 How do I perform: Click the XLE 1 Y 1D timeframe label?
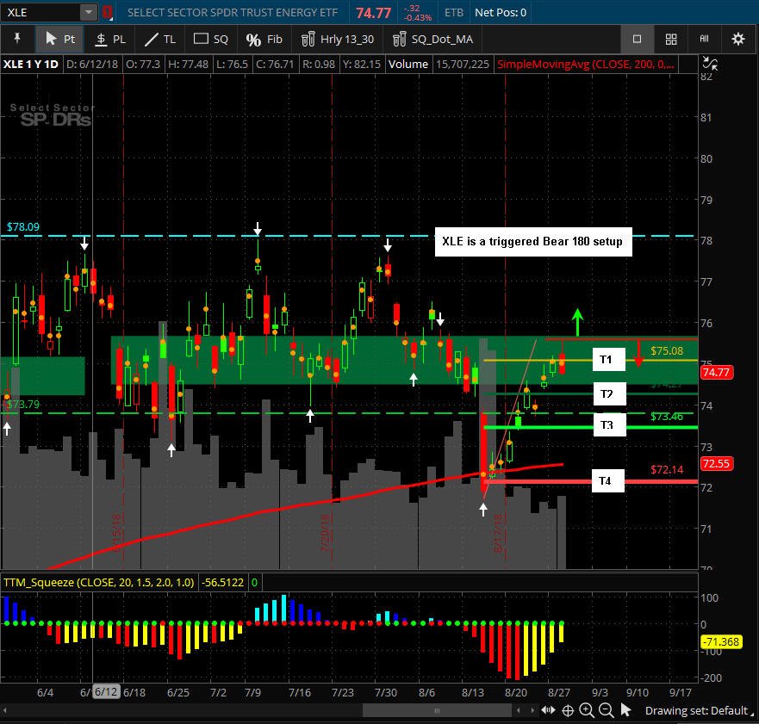tap(31, 65)
